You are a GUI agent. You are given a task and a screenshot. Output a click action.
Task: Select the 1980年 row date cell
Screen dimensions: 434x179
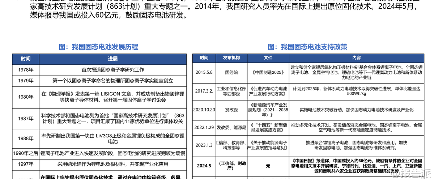(26, 97)
